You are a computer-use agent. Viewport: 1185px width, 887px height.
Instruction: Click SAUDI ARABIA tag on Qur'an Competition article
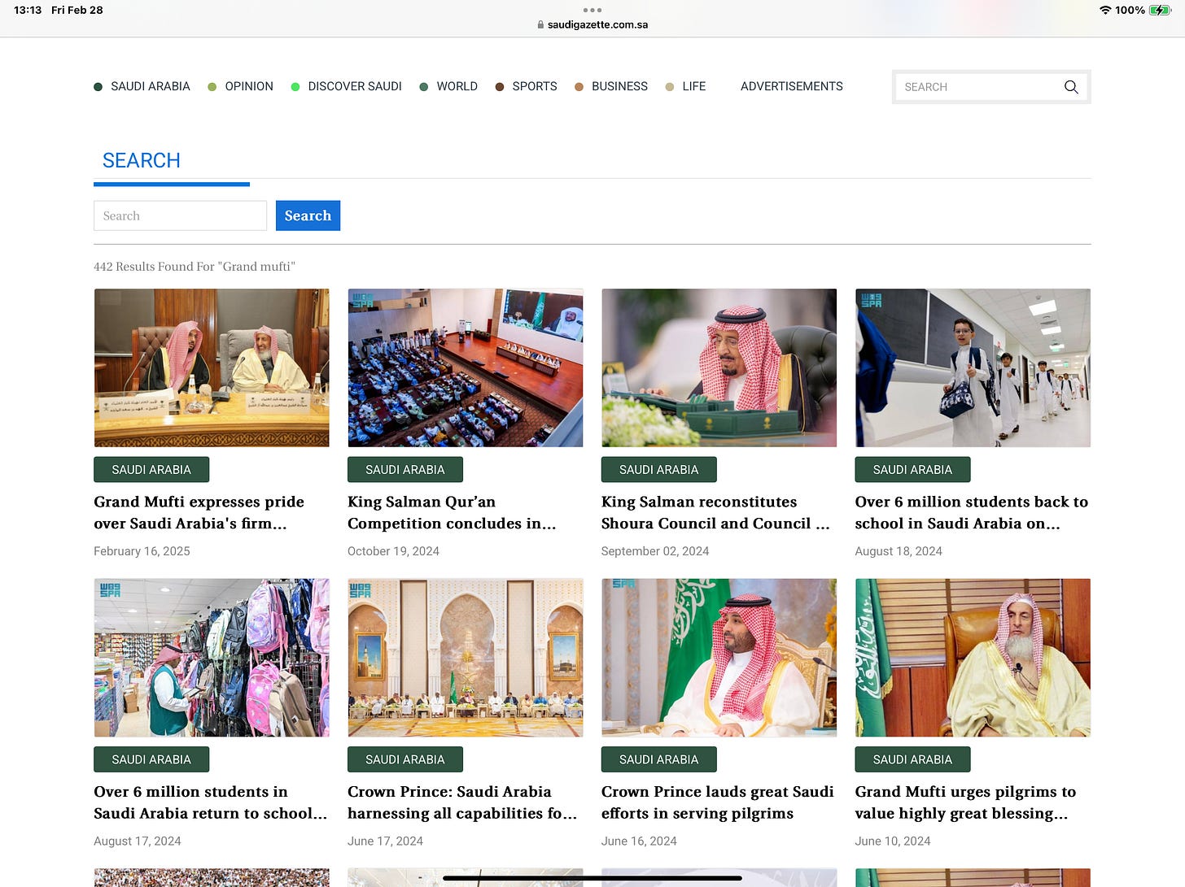click(x=405, y=470)
